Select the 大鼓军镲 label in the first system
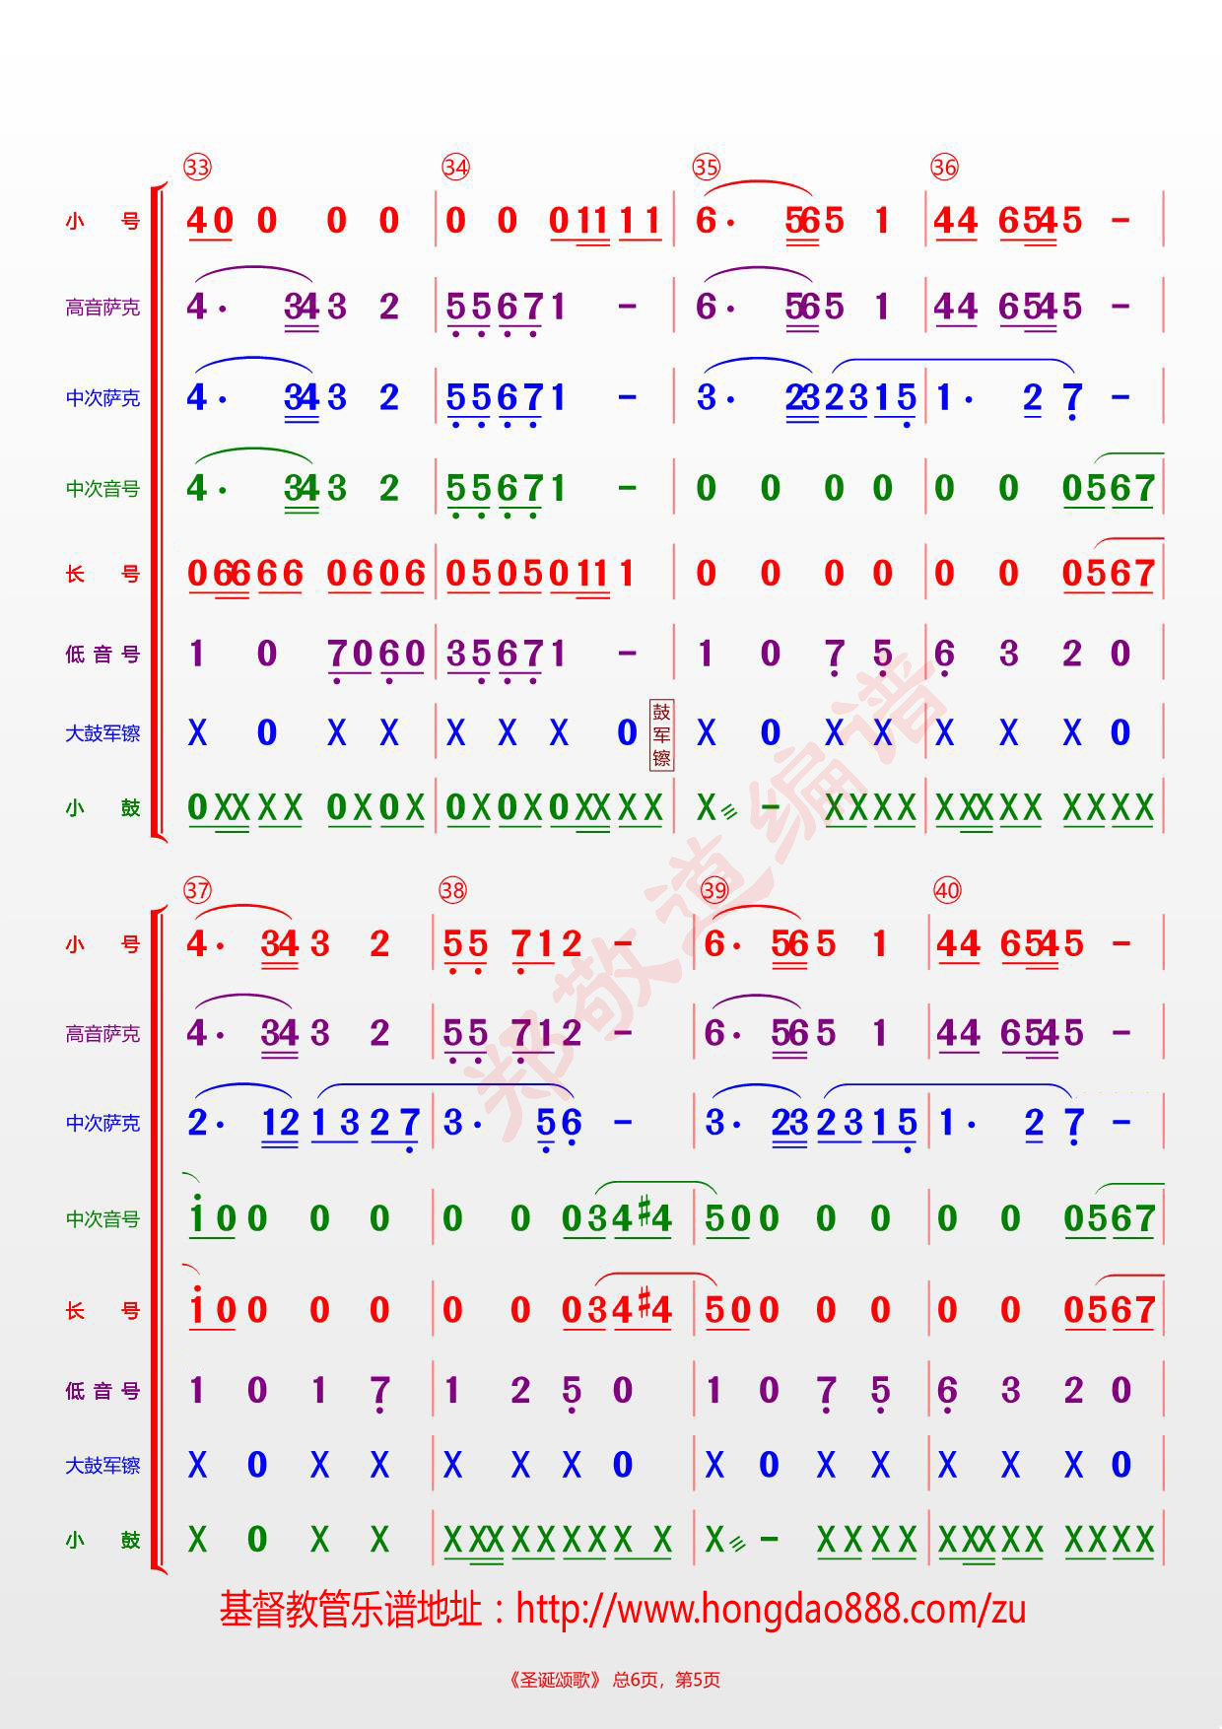Screen dimensions: 1222x1729 click(x=102, y=733)
